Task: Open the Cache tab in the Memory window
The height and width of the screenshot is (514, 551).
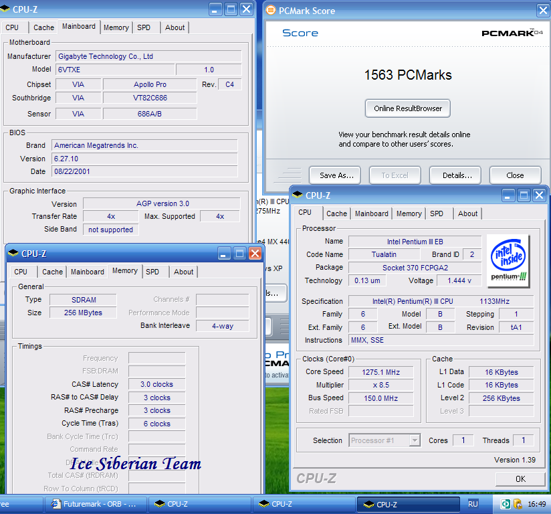Action: (52, 272)
